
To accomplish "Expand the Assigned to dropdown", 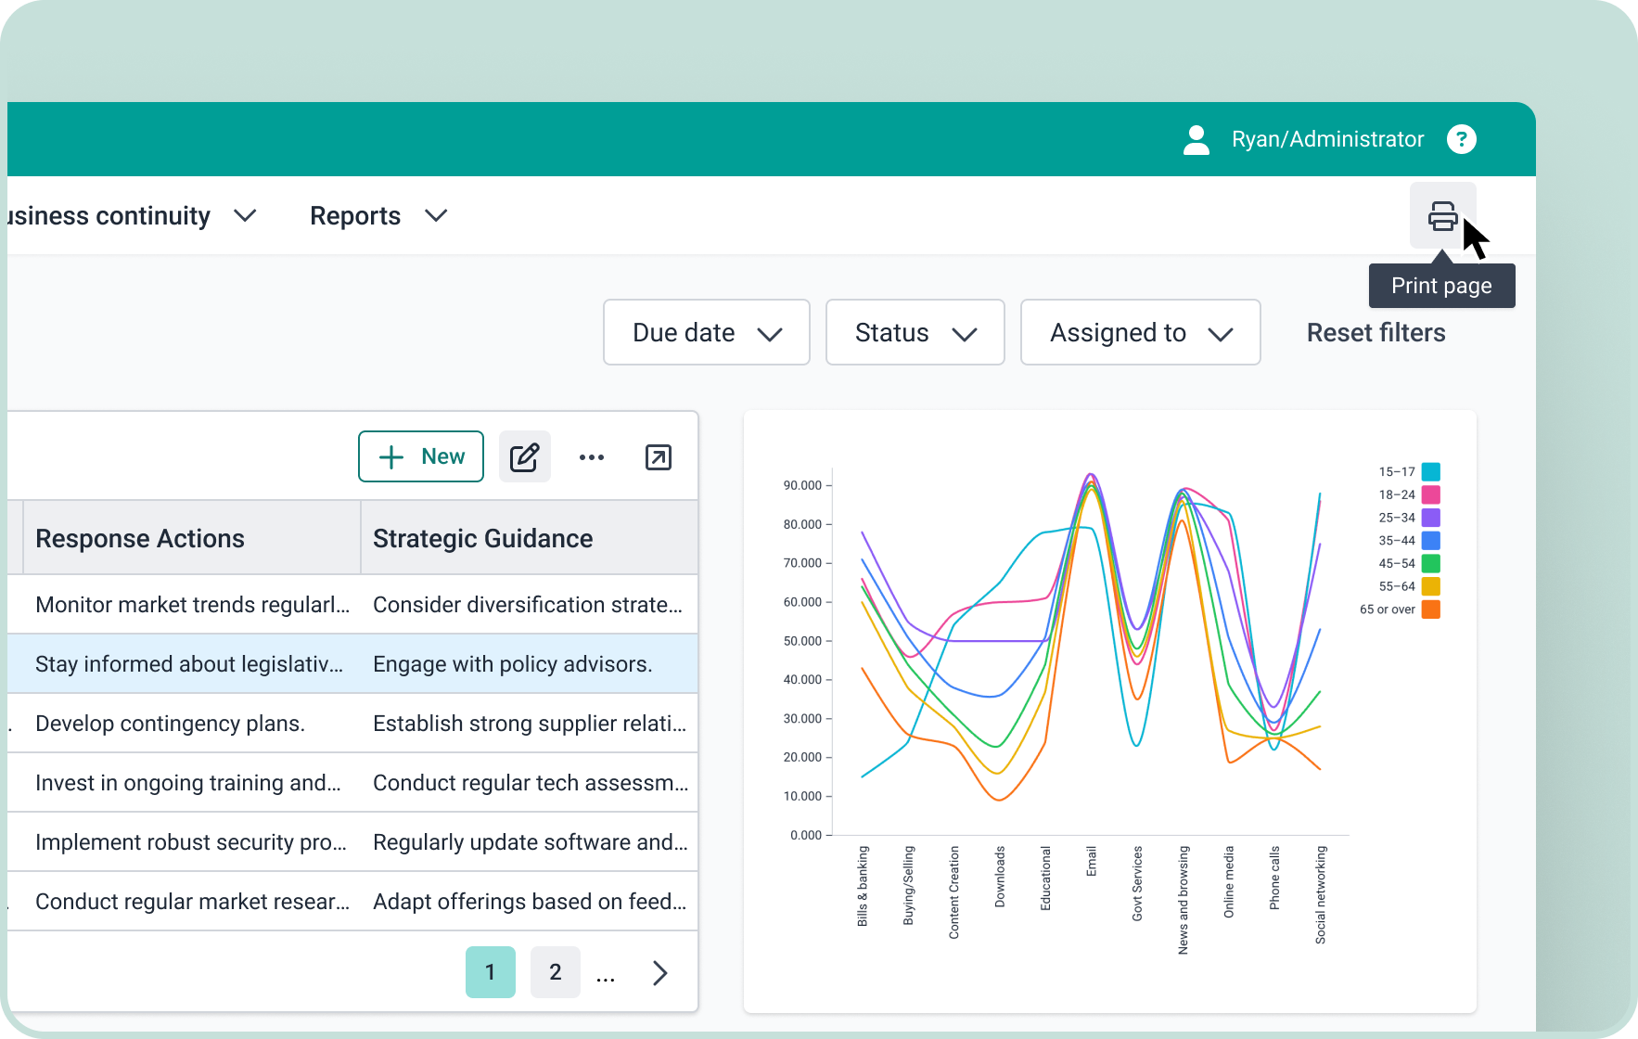I will pyautogui.click(x=1140, y=332).
